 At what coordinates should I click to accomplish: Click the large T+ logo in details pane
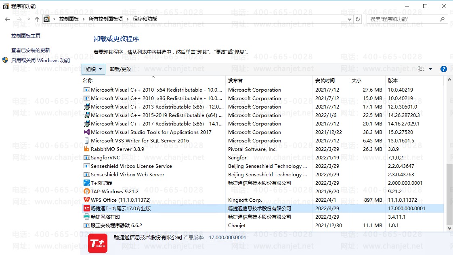(98, 243)
